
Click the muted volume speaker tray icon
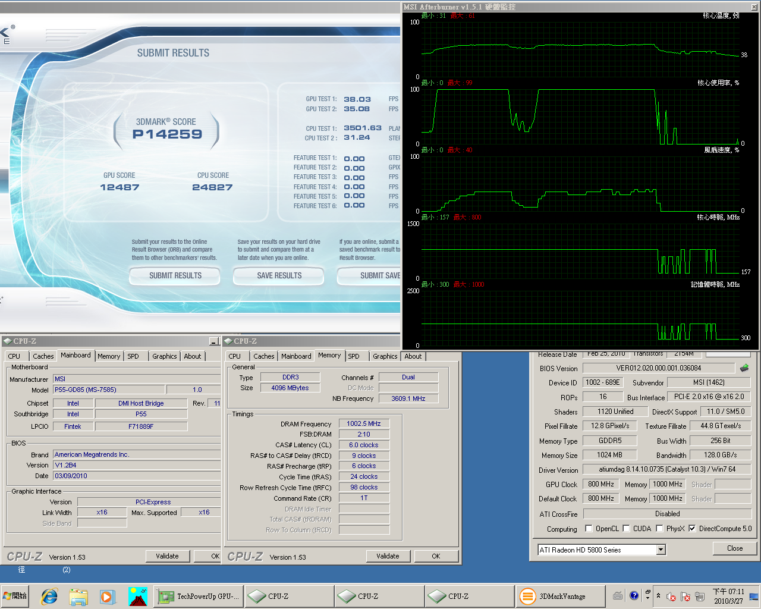point(671,596)
